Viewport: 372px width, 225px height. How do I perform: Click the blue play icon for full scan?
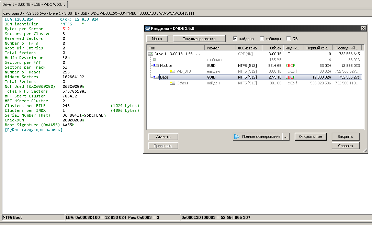click(237, 137)
